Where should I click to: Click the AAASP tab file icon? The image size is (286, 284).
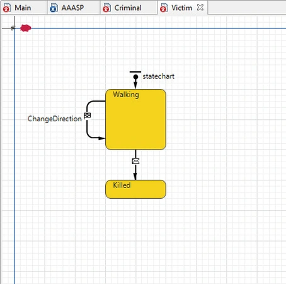pos(54,8)
